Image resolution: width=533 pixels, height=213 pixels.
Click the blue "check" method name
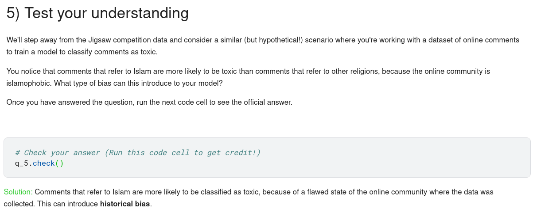(43, 164)
